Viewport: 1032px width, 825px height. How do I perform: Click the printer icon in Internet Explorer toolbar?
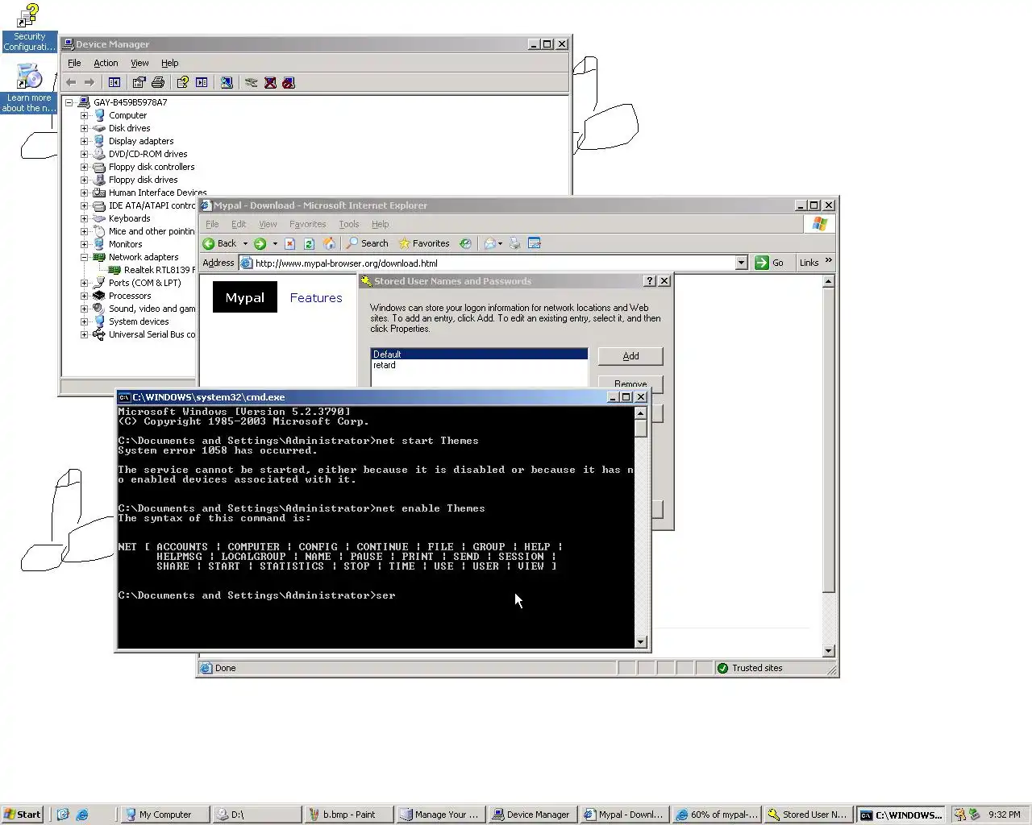(x=514, y=243)
